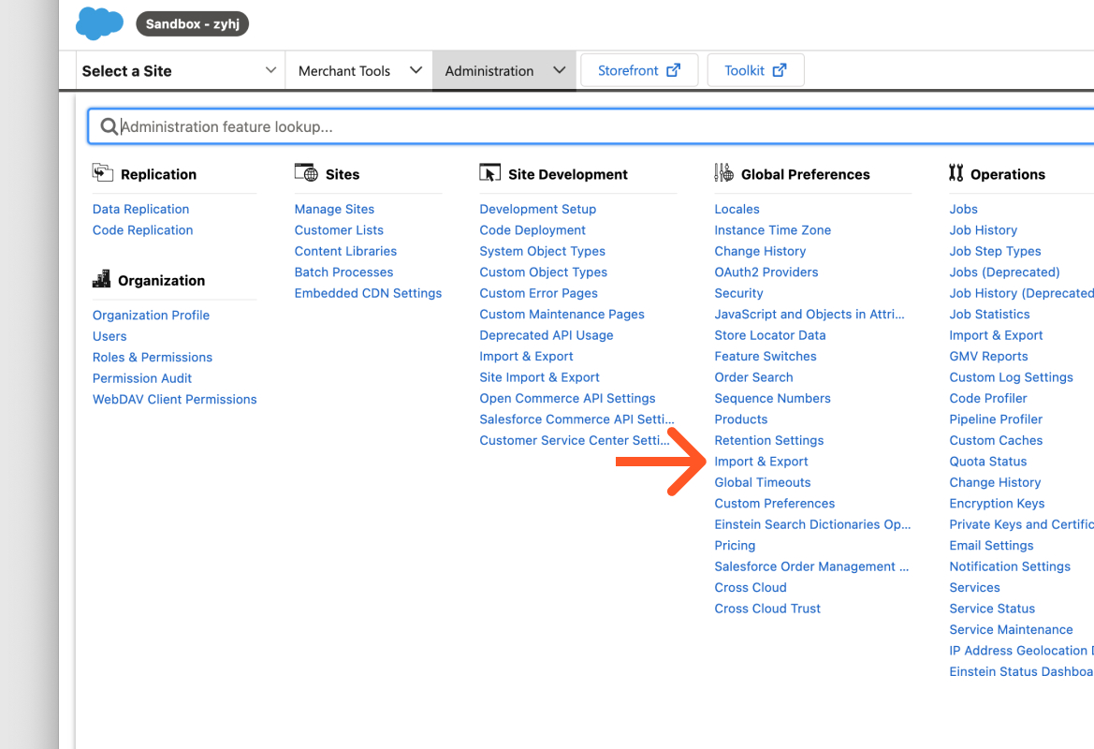Open Custom Object Types
Image resolution: width=1094 pixels, height=749 pixels.
[544, 272]
